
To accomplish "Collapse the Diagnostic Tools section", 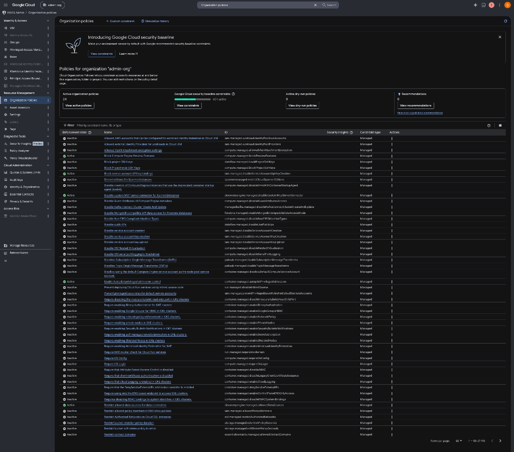I will pyautogui.click(x=48, y=137).
